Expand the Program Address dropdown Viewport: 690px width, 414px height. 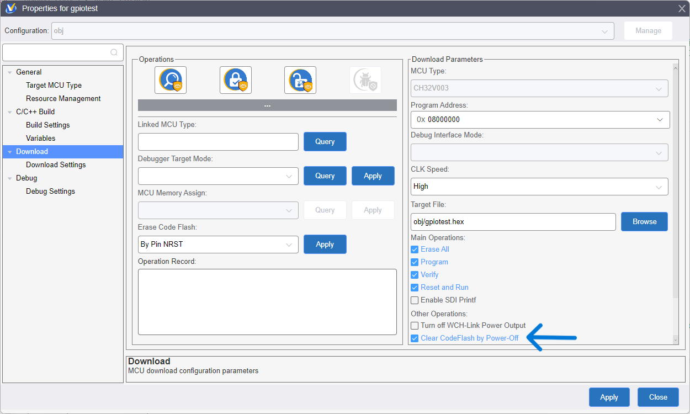[660, 120]
